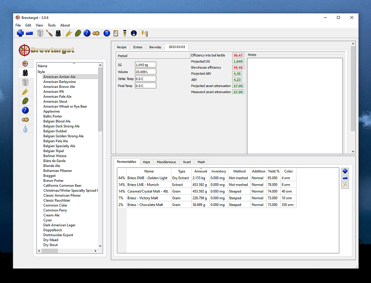Select the 2023-03-02 brew note tab
The height and width of the screenshot is (283, 371).
177,47
